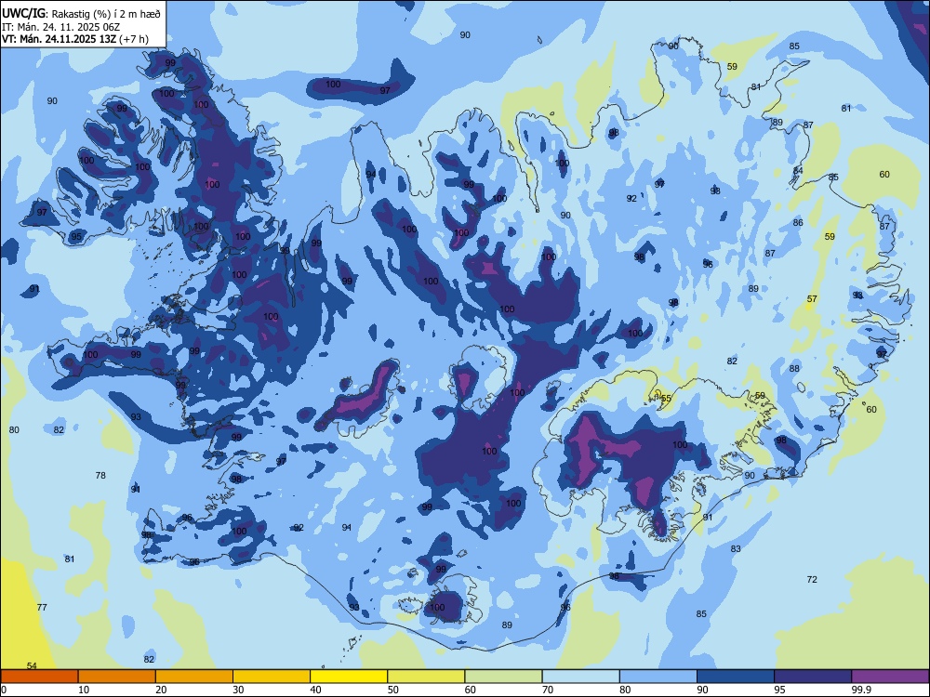Click the legend tick label '30'
This screenshot has width=930, height=697.
point(238,690)
